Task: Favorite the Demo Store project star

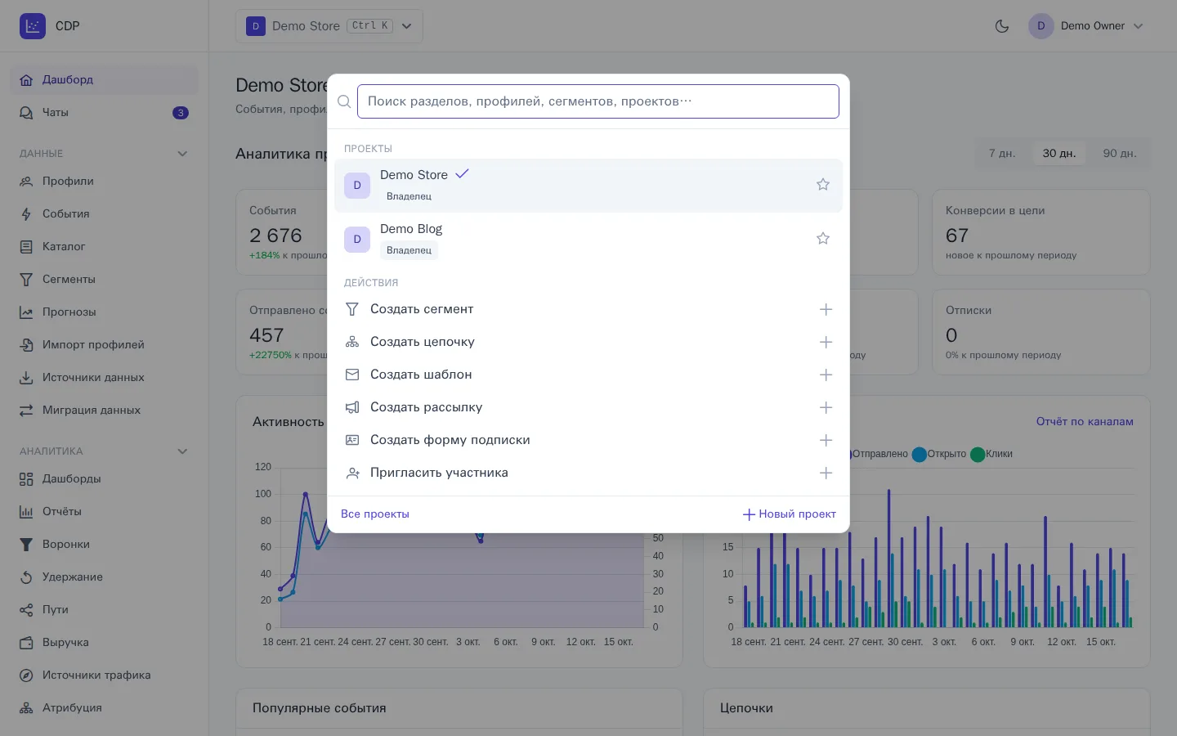Action: pos(823,185)
